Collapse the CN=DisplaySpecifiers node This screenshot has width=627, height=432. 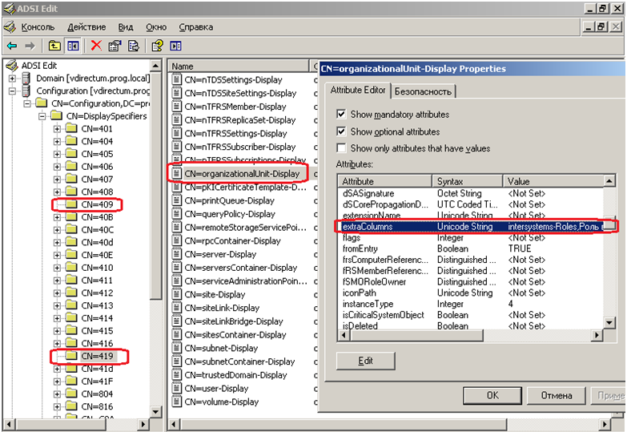point(42,116)
